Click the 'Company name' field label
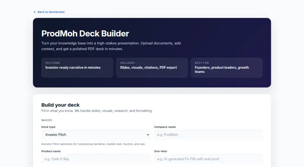The width and height of the screenshot is (304, 167). [x=165, y=127]
